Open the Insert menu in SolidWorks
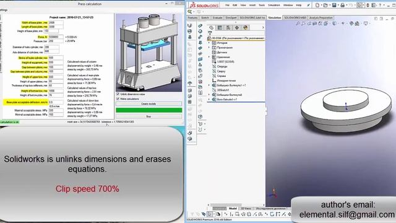The height and width of the screenshot is (223, 396). pos(252,5)
